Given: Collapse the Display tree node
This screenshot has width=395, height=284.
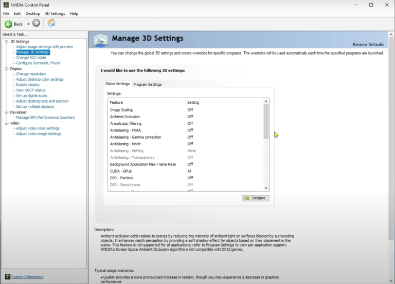Looking at the screenshot, I should point(6,69).
